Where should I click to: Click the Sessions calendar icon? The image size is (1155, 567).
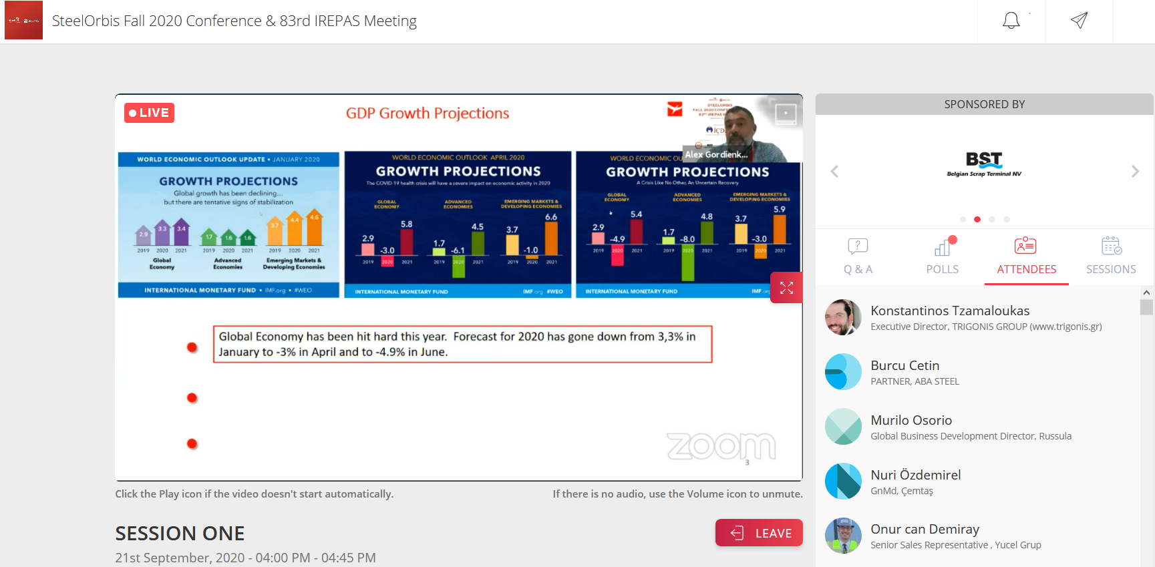click(1112, 246)
